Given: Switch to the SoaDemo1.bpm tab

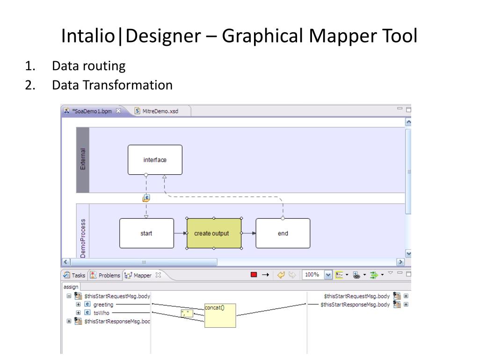Looking at the screenshot, I should [93, 111].
